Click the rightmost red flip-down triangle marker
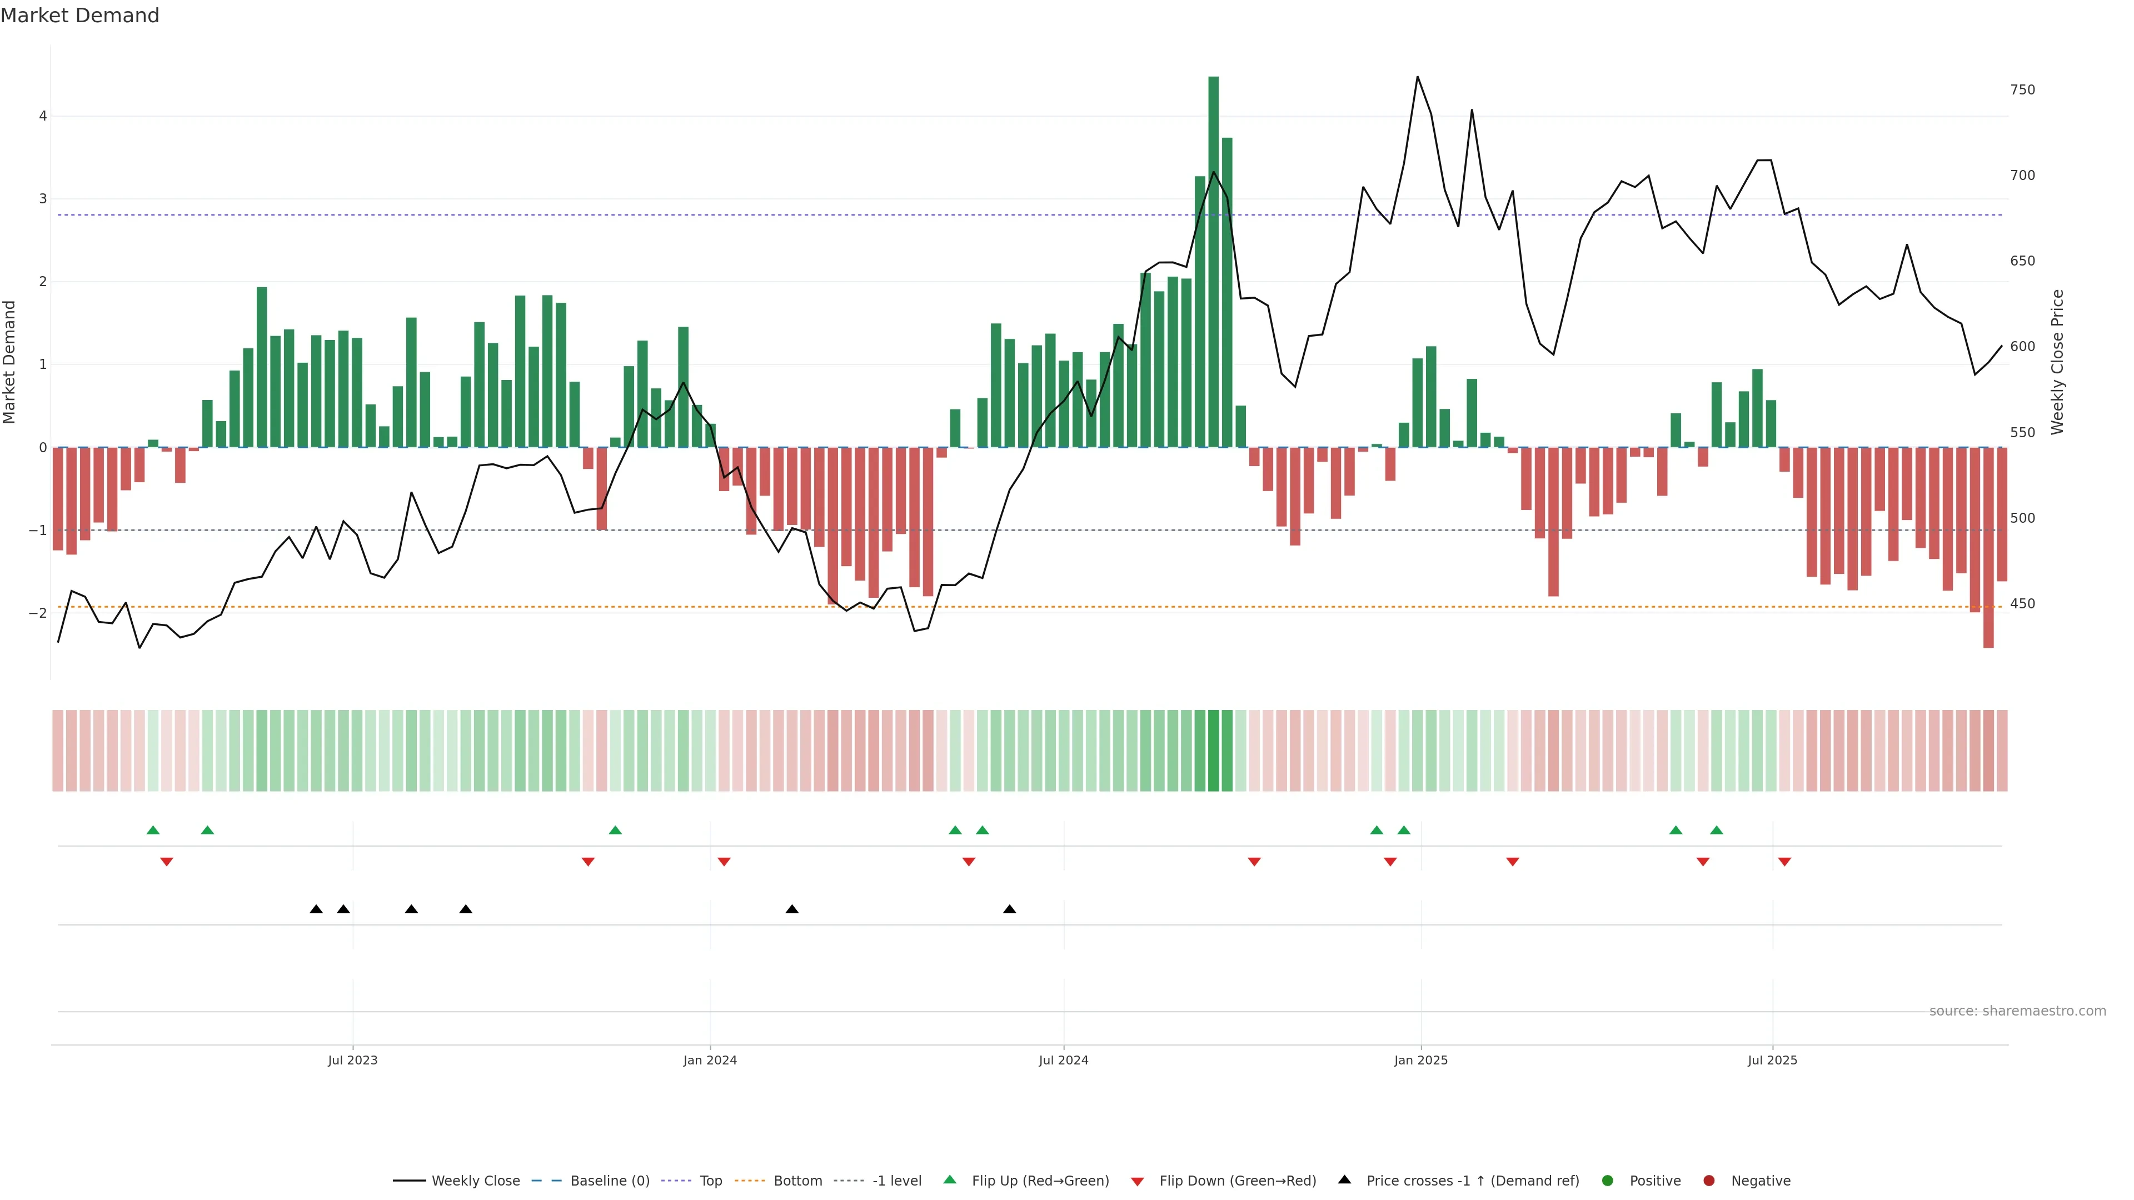 coord(1784,862)
